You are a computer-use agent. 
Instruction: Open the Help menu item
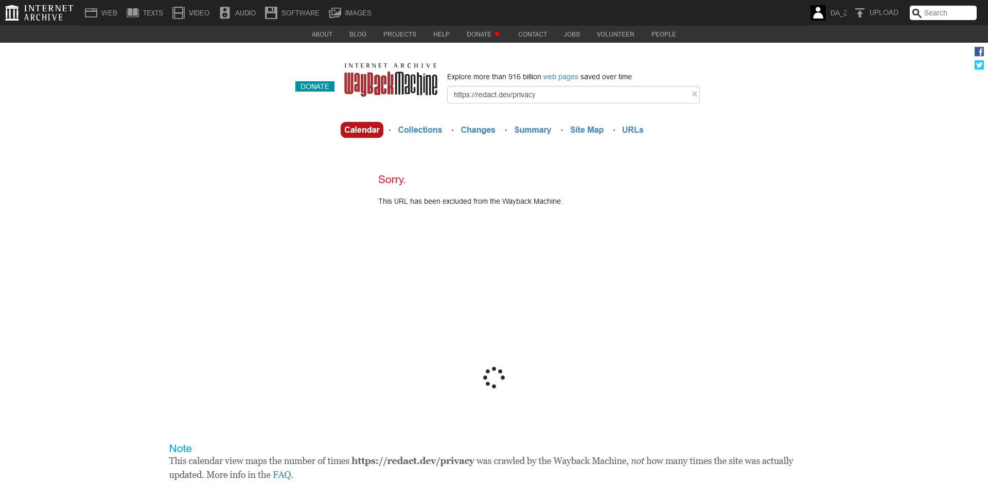point(442,34)
